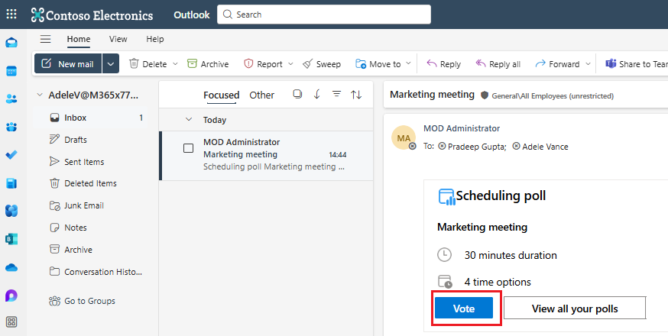The width and height of the screenshot is (668, 336).
Task: Switch to the Other inbox tab
Action: pos(262,95)
